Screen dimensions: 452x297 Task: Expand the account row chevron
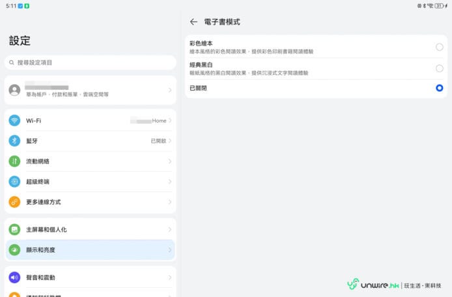pyautogui.click(x=170, y=90)
